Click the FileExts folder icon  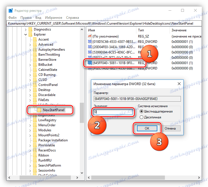[35, 100]
